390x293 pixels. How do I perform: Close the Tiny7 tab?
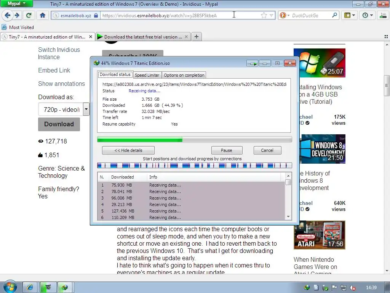click(91, 37)
